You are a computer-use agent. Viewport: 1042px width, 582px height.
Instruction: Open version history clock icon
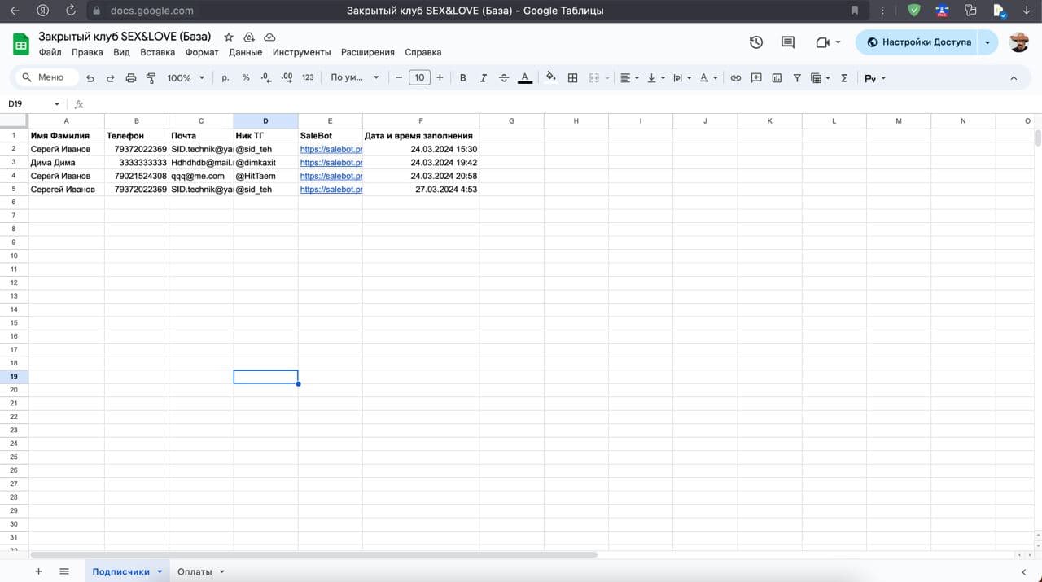click(x=756, y=42)
